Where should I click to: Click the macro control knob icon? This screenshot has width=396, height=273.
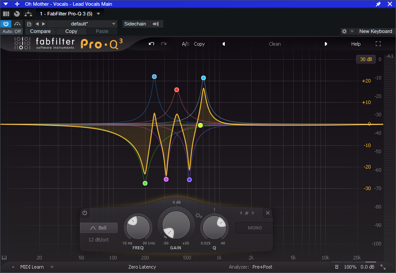(x=17, y=14)
